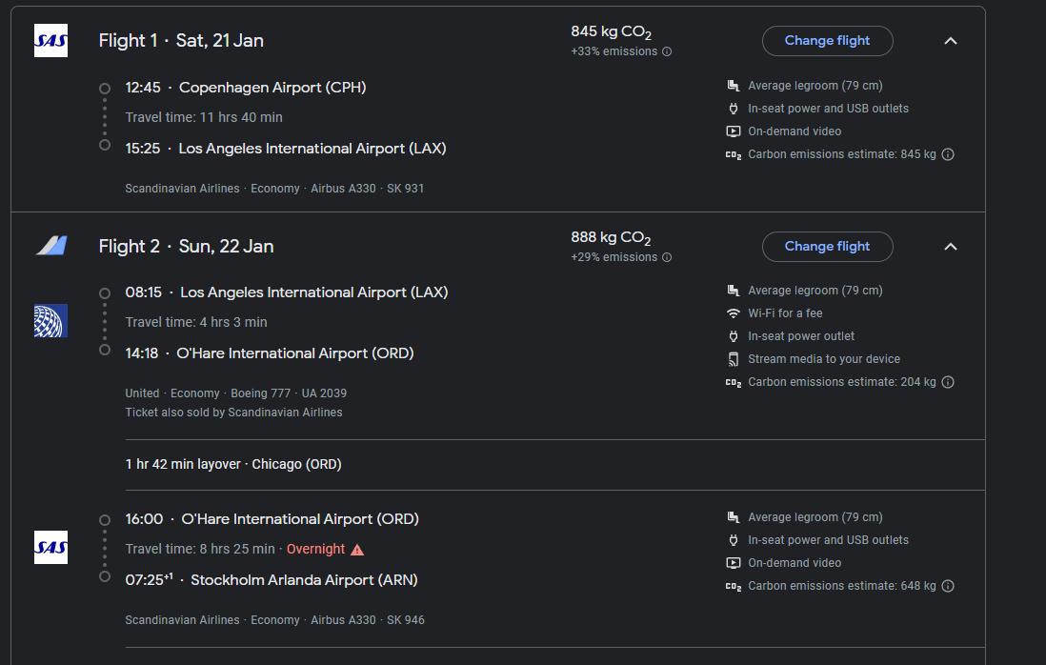Collapse Flight 1 details with the chevron

950,41
